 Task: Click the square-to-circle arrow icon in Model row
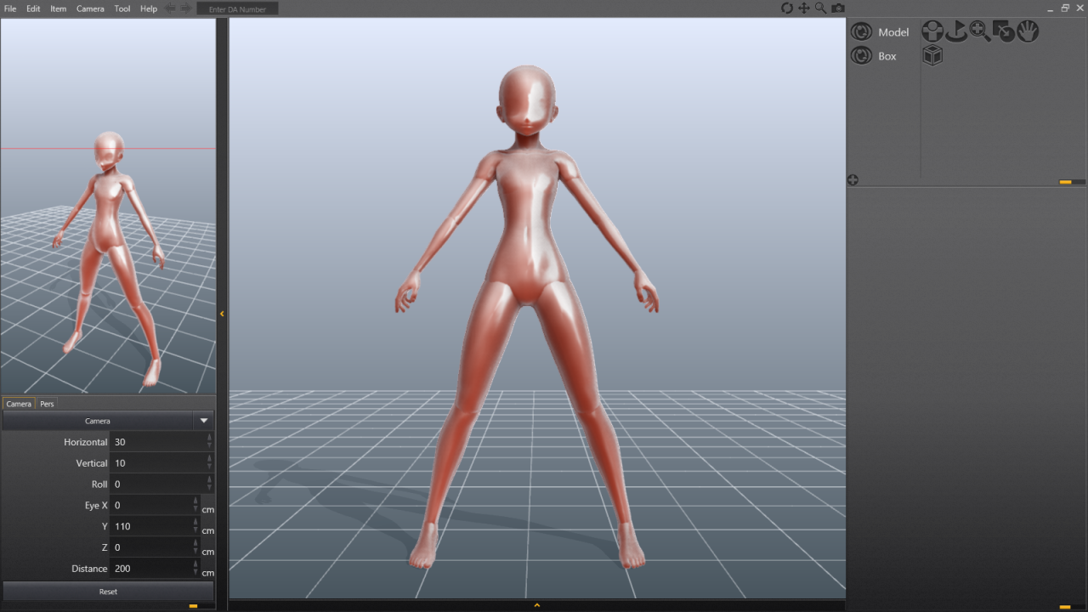tap(1004, 31)
